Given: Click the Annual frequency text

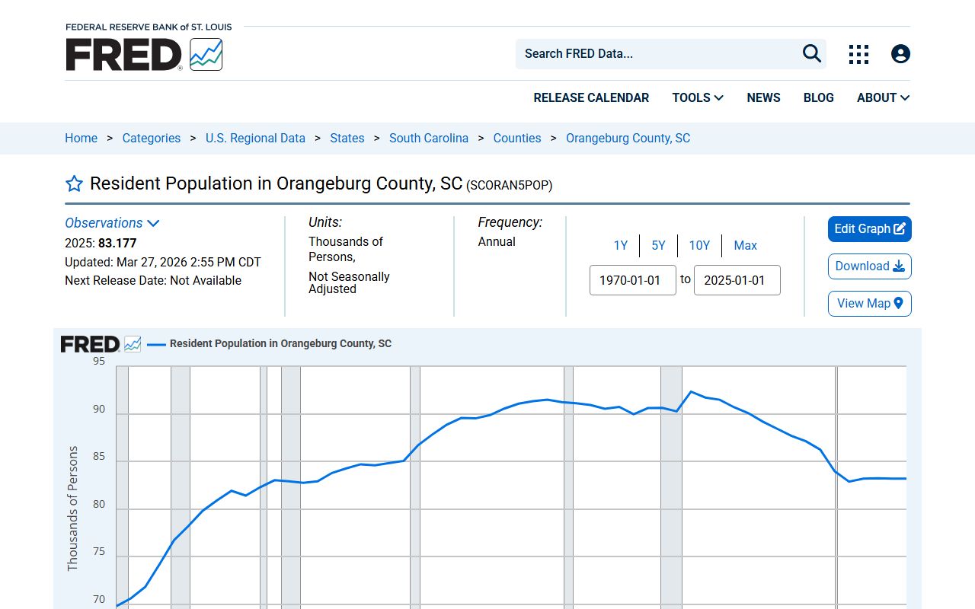Looking at the screenshot, I should click(497, 241).
